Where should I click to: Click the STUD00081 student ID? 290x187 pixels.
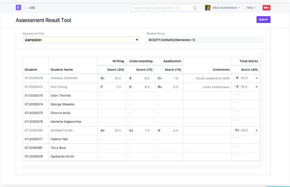(x=33, y=148)
